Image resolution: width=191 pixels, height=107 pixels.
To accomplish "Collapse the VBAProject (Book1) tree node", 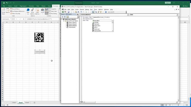I will tap(62, 19).
